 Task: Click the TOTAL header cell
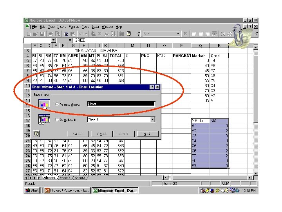117,55
